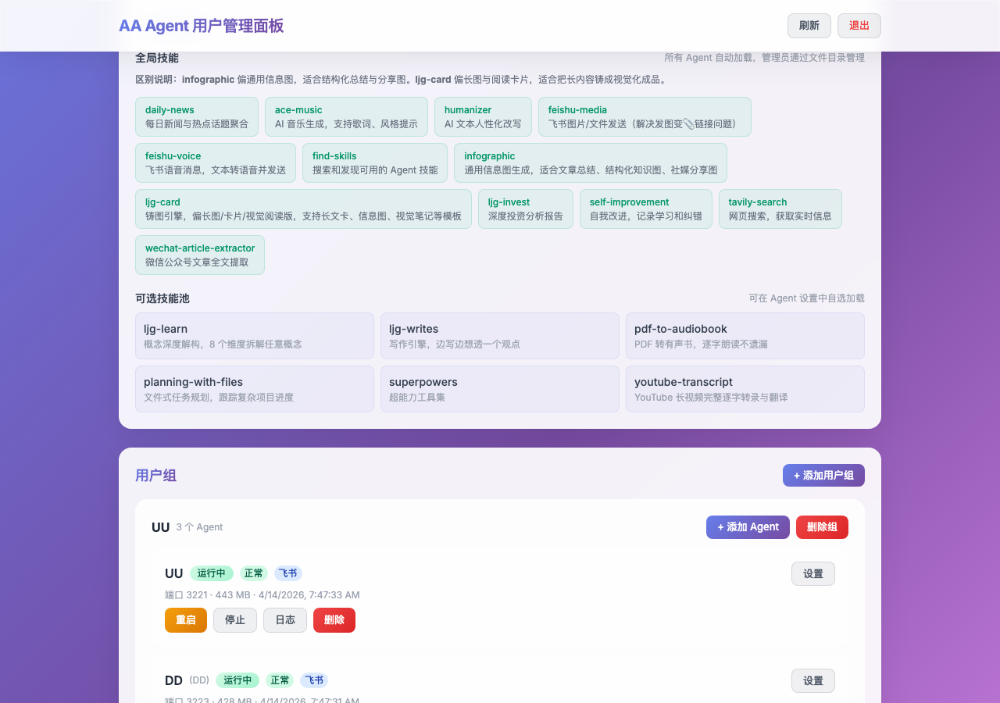
Task: Open the ace-music AI music skill card
Action: 346,116
